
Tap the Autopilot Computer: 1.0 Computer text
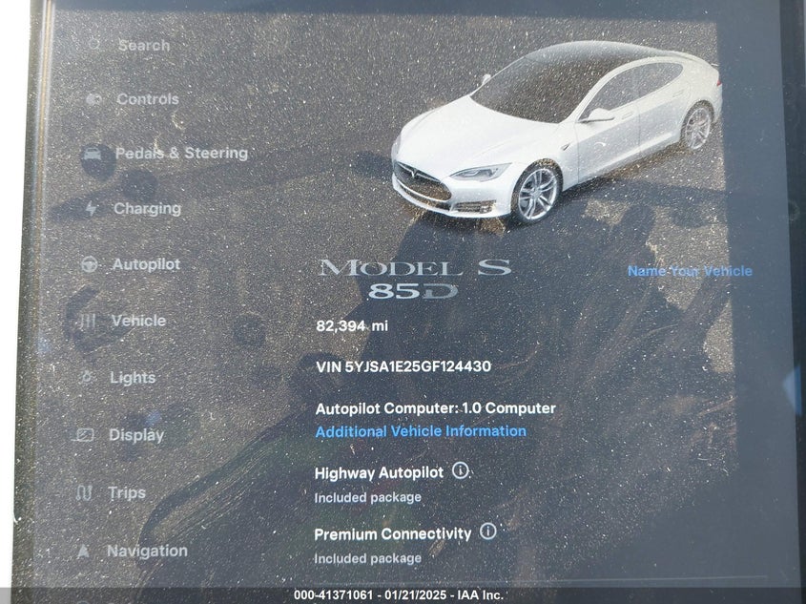coord(435,407)
